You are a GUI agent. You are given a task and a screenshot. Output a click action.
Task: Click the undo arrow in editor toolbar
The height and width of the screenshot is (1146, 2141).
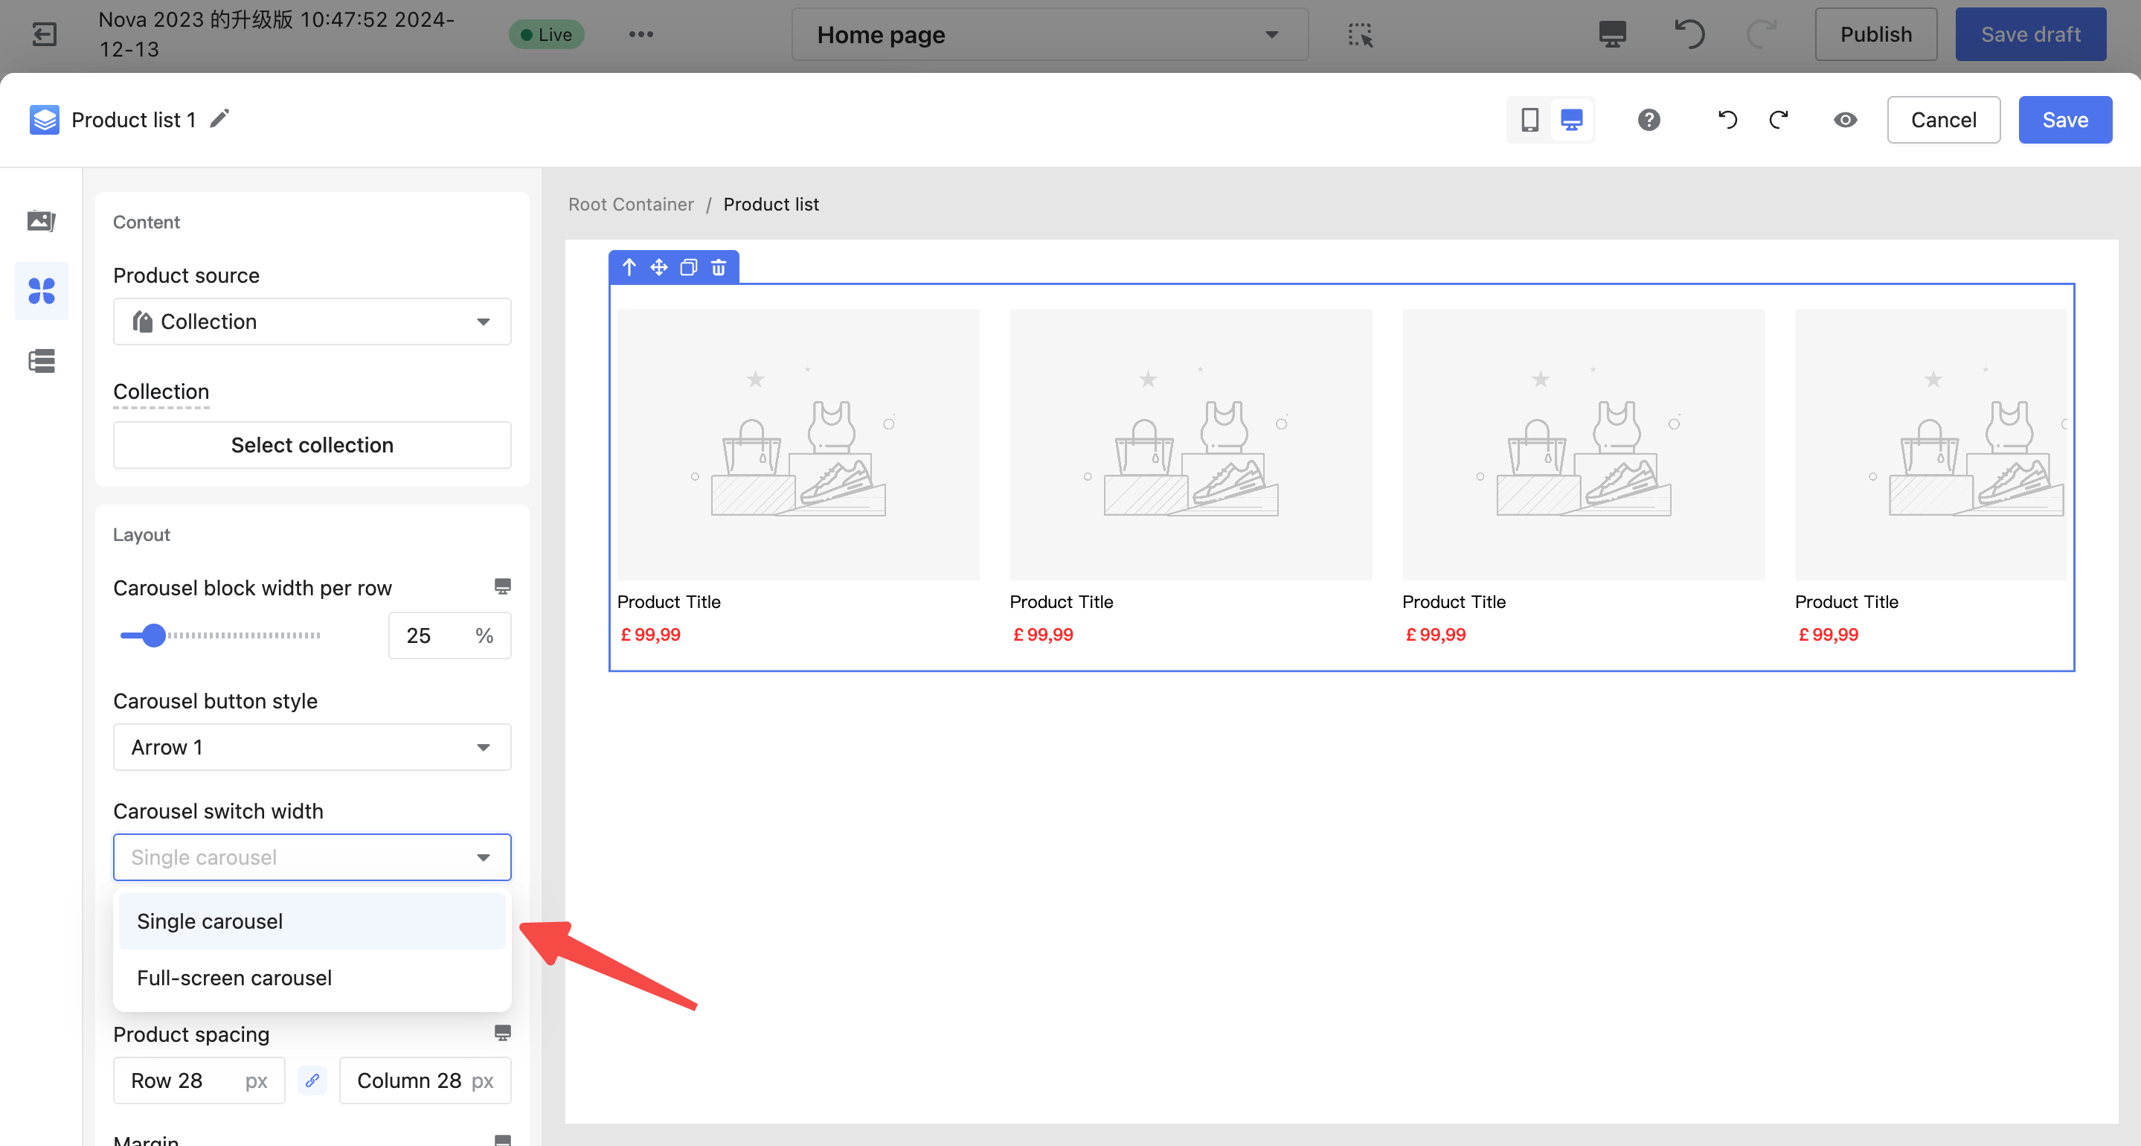click(x=1727, y=120)
